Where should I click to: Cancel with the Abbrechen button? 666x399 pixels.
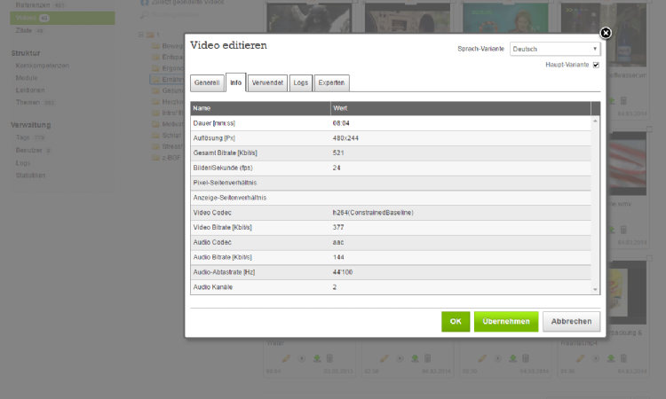572,321
